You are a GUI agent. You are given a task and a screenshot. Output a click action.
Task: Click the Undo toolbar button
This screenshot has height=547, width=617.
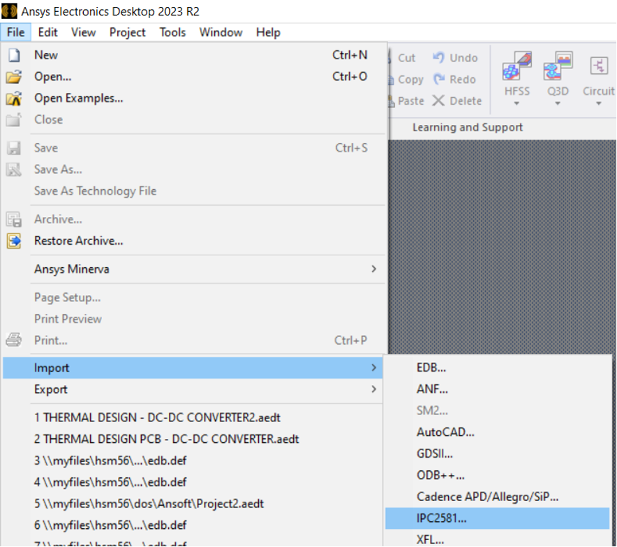(x=455, y=58)
